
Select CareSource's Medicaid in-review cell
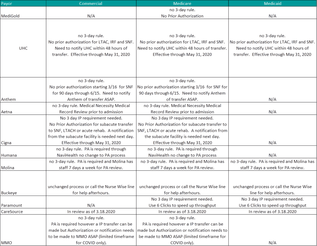click(272, 212)
